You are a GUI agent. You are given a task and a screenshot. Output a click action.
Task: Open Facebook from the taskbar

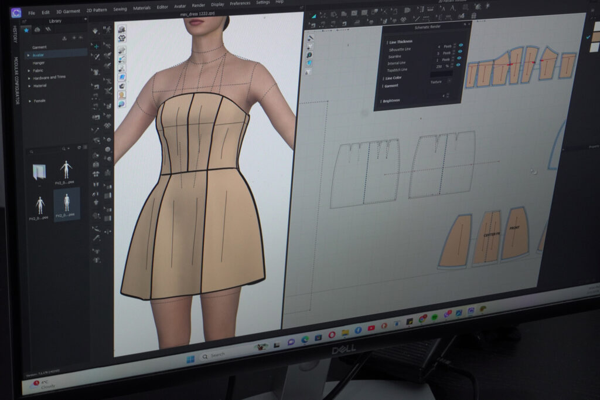pos(358,330)
